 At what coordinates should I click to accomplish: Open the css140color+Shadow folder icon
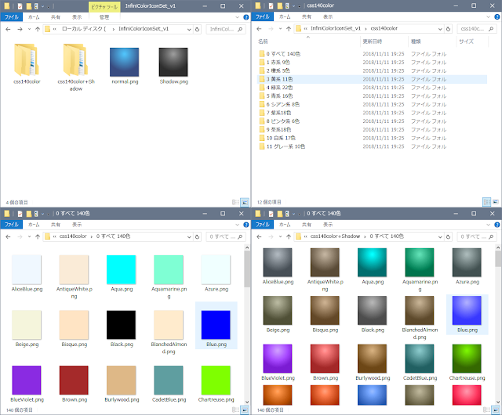[x=75, y=60]
